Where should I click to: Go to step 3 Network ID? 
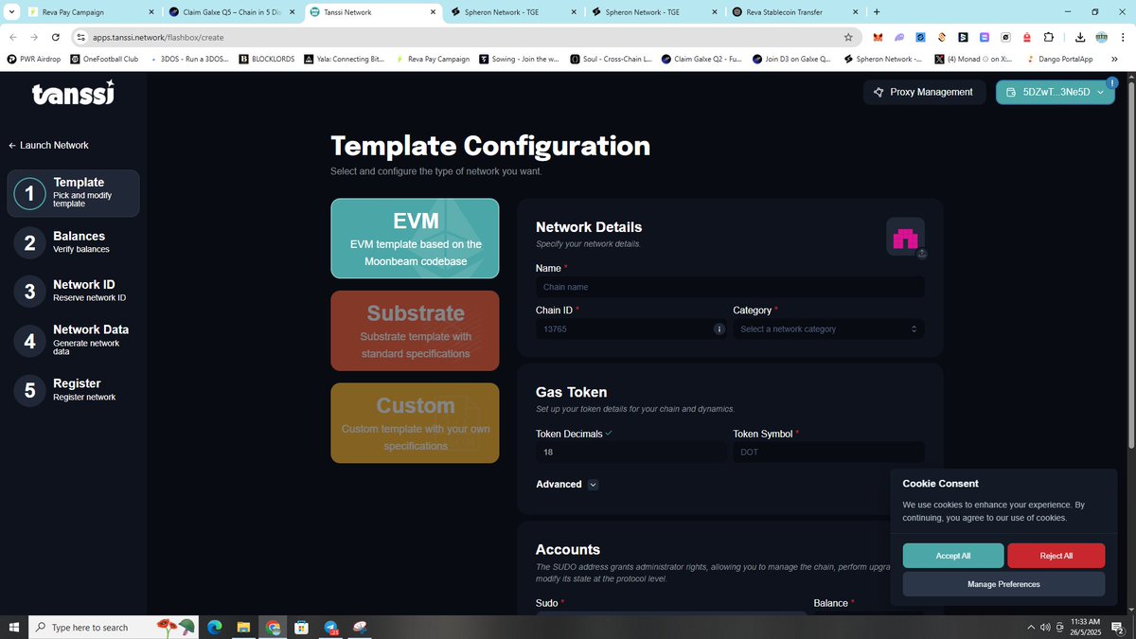[x=74, y=291]
